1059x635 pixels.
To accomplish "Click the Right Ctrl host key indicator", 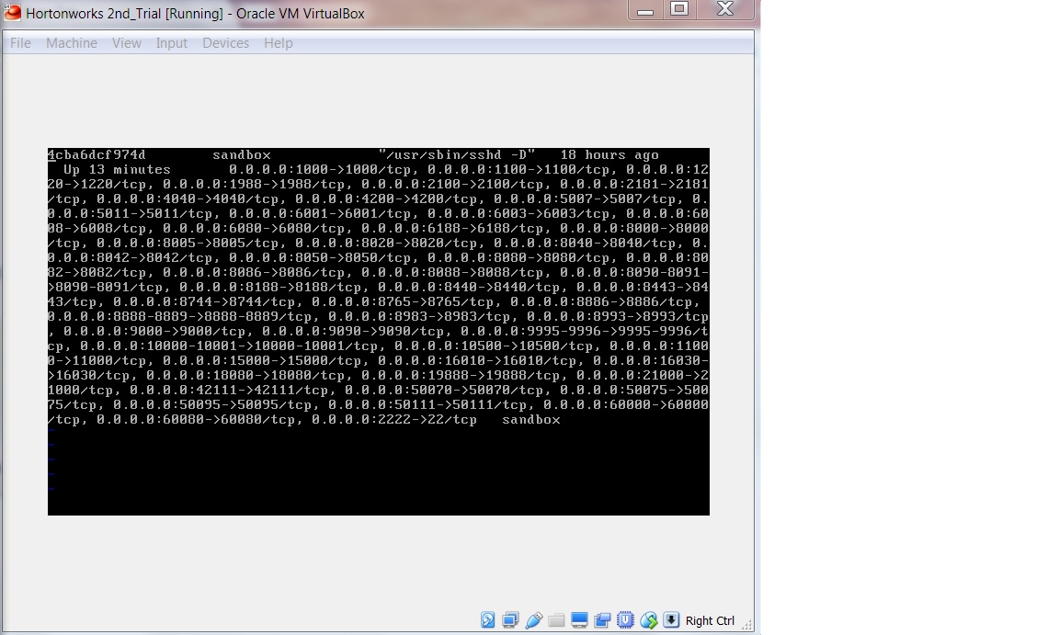I will click(x=709, y=619).
